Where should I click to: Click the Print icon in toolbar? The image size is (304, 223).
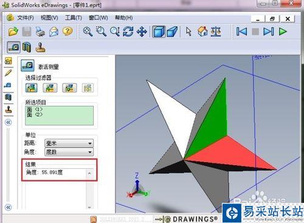pos(40,32)
